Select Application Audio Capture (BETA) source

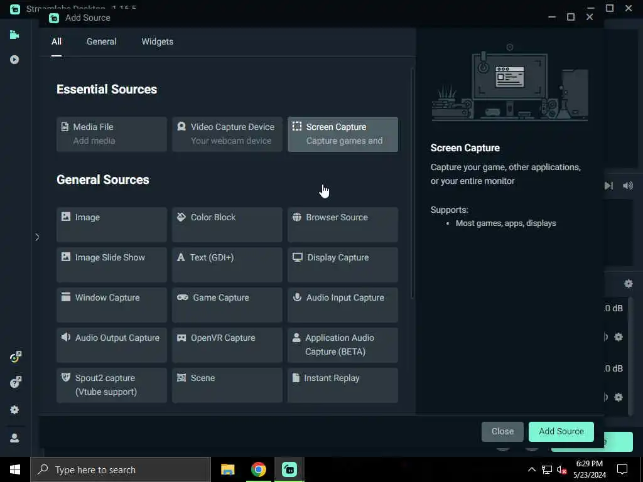[x=343, y=345]
